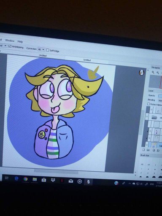
Task: Click the merge layer down icon
Action: tap(158, 151)
